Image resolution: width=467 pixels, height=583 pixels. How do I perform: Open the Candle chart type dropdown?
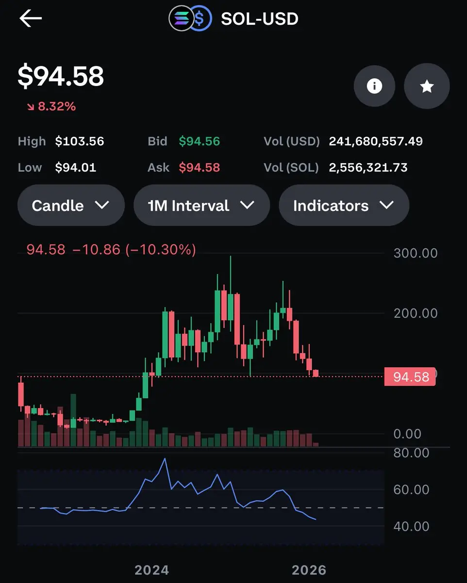click(x=71, y=206)
